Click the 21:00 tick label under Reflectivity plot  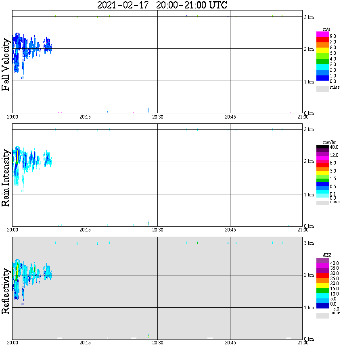coord(303,343)
